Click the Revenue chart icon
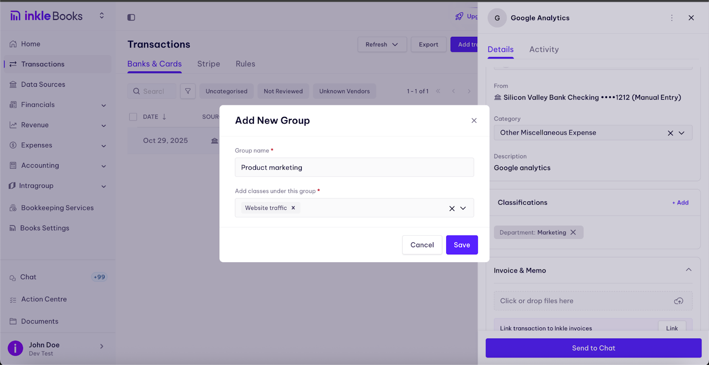709x365 pixels. tap(13, 125)
